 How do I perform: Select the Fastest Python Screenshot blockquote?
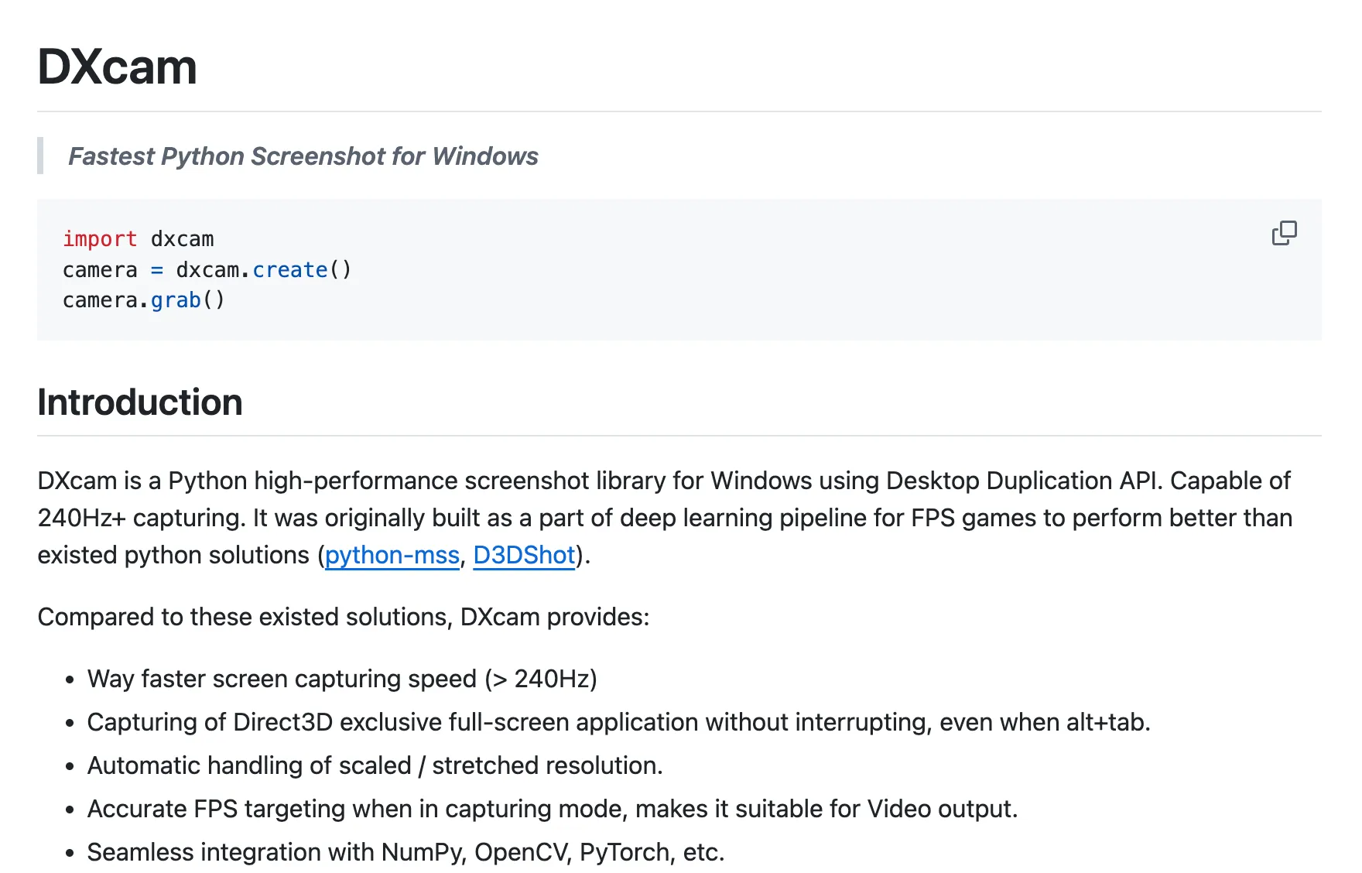(303, 156)
